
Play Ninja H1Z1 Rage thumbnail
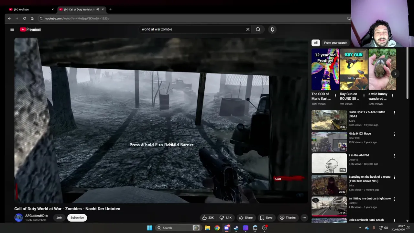pos(329,141)
